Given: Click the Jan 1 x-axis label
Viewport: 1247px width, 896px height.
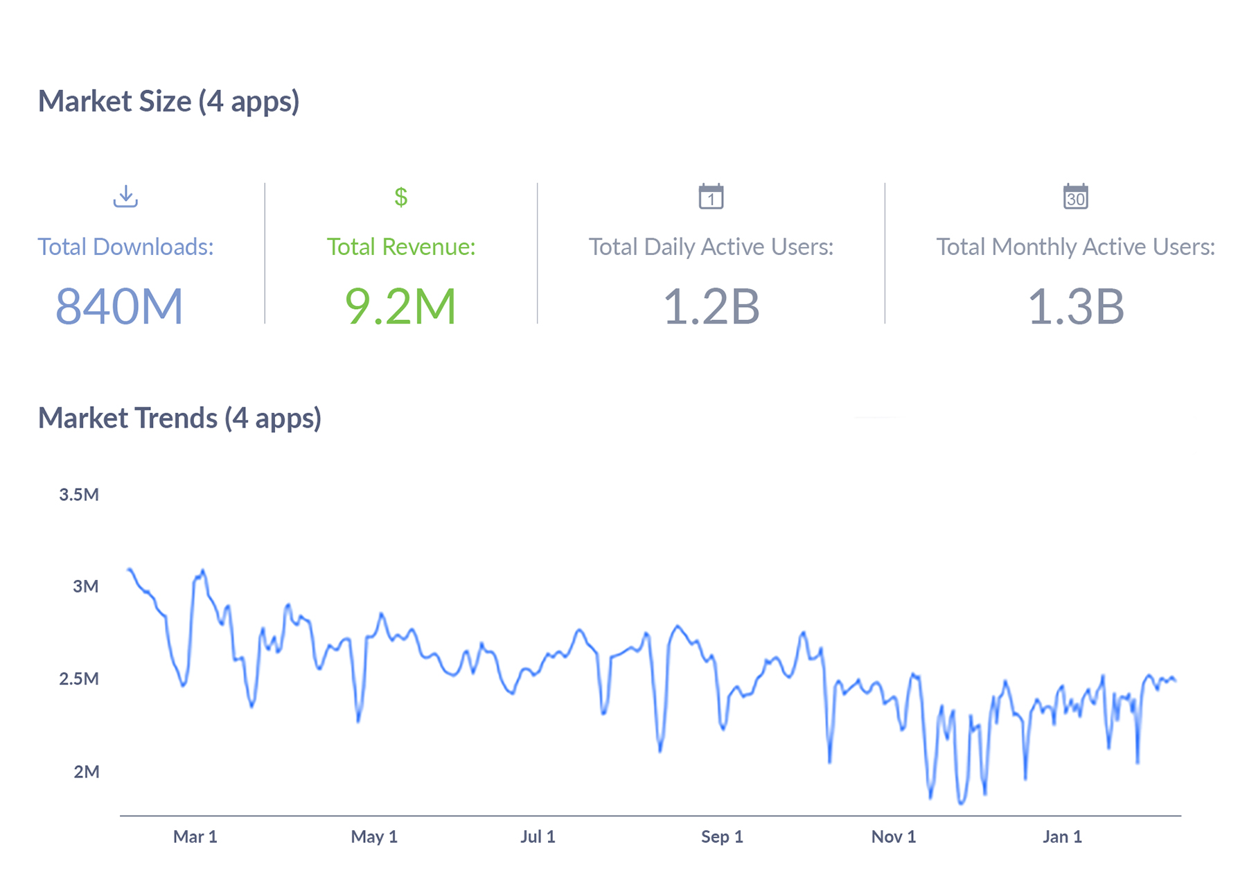Looking at the screenshot, I should click(x=1062, y=836).
